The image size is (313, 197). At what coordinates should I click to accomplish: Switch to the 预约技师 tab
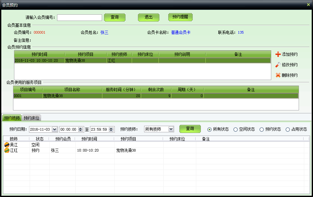click(12, 118)
